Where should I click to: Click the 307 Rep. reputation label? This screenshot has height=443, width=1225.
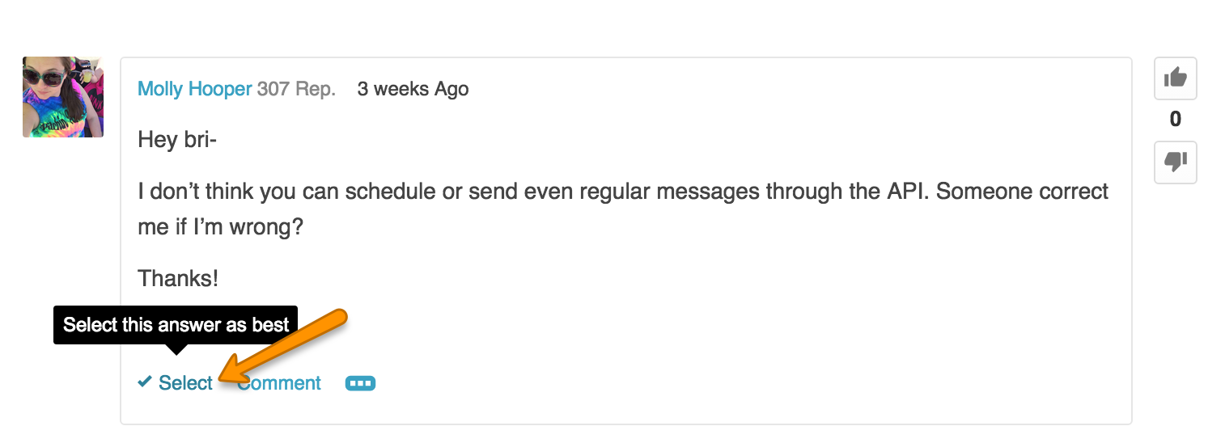pos(296,89)
